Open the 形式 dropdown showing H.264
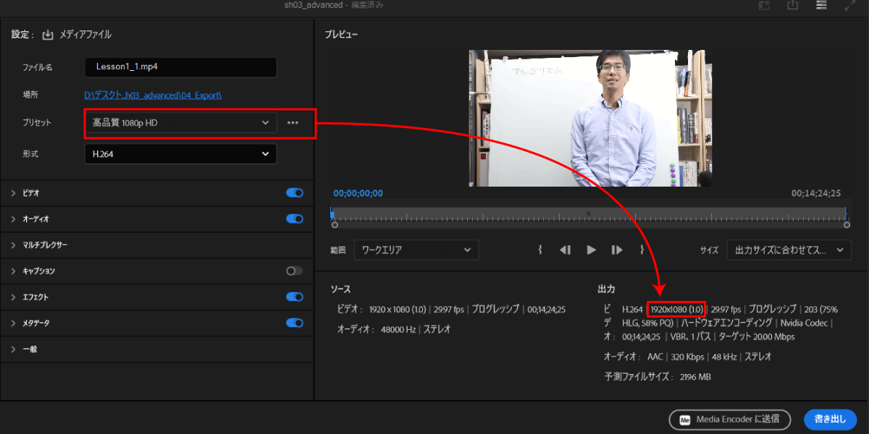 (x=180, y=154)
